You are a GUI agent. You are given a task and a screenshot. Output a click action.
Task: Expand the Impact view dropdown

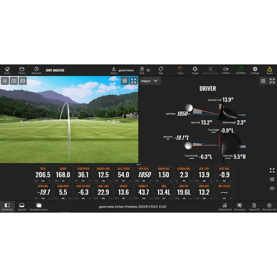(x=150, y=81)
